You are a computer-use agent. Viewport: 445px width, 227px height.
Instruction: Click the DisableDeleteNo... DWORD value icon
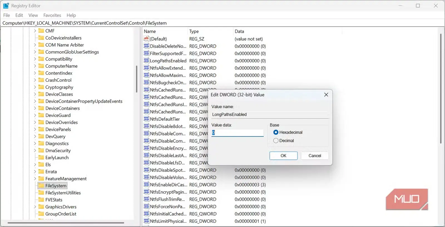click(x=146, y=46)
